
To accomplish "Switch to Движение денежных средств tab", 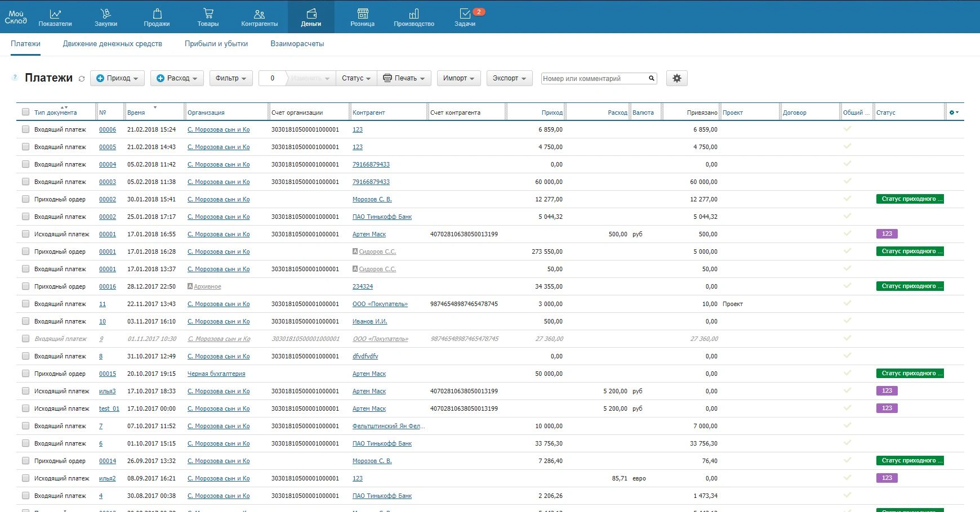I will (x=113, y=44).
